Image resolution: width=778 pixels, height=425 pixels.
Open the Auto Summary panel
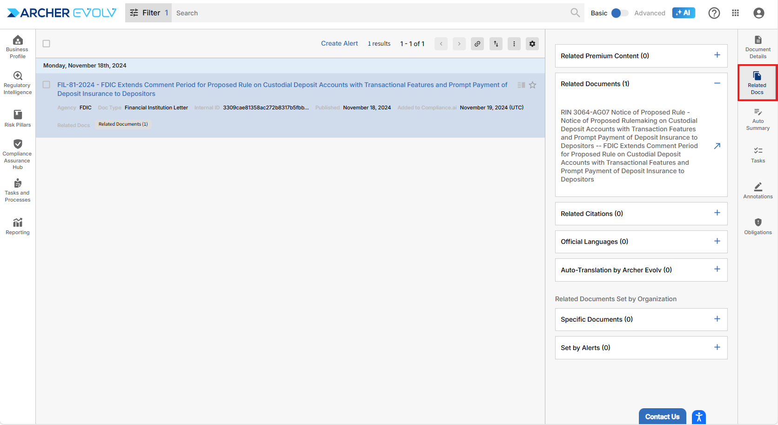(x=758, y=119)
